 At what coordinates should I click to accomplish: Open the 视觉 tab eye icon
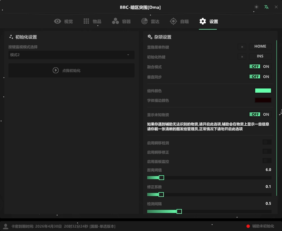click(58, 21)
